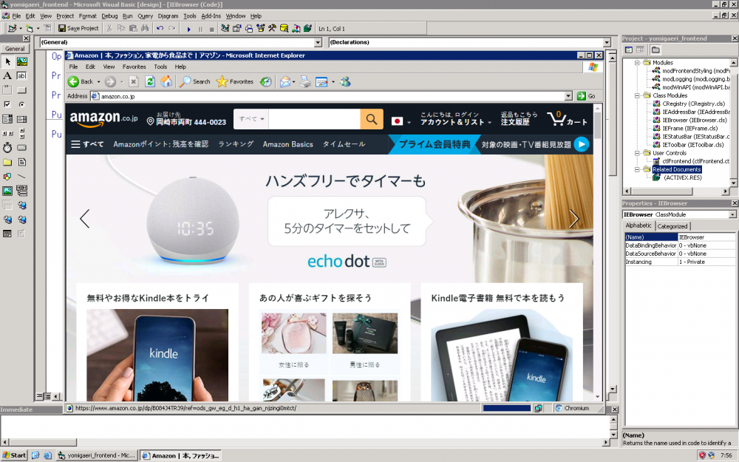
Task: Switch to the Categorized properties tab
Action: (x=672, y=226)
